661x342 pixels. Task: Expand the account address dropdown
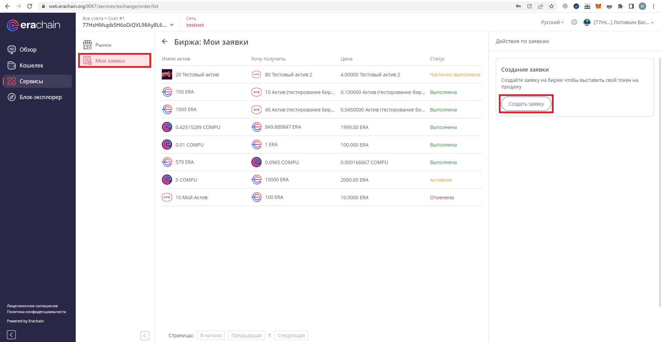click(172, 25)
